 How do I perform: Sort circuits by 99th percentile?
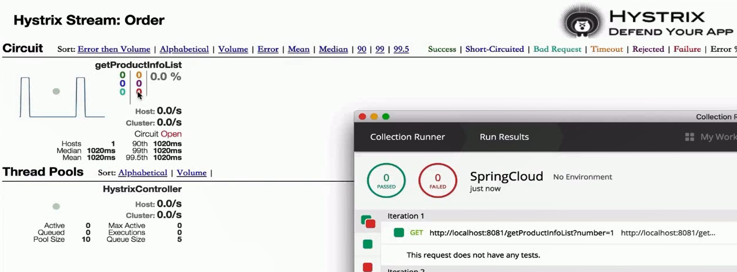point(380,49)
